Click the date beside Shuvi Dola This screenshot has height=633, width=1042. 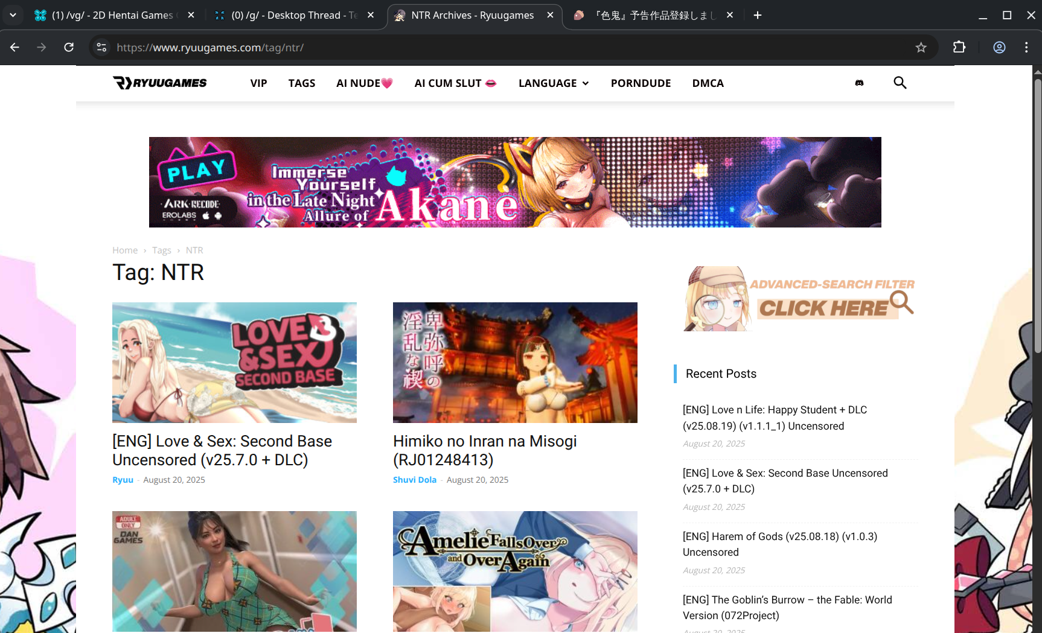point(478,480)
